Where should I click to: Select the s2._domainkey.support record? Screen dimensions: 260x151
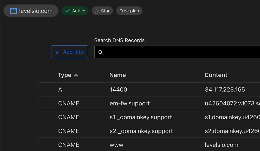point(141,131)
